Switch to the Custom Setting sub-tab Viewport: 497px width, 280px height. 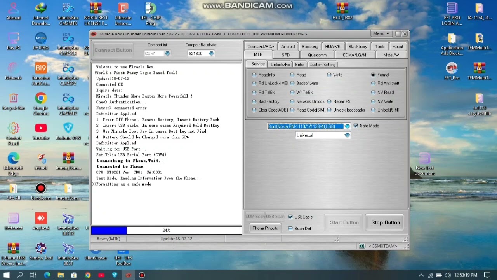[x=322, y=65]
